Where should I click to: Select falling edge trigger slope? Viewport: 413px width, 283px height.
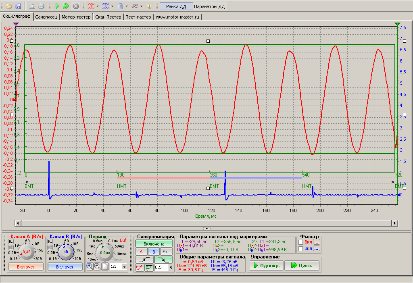[x=163, y=260]
